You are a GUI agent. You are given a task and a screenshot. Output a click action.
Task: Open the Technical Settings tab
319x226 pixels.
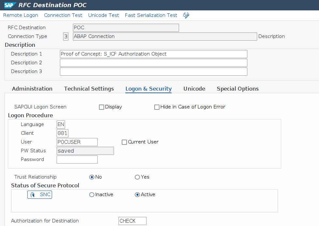(89, 89)
